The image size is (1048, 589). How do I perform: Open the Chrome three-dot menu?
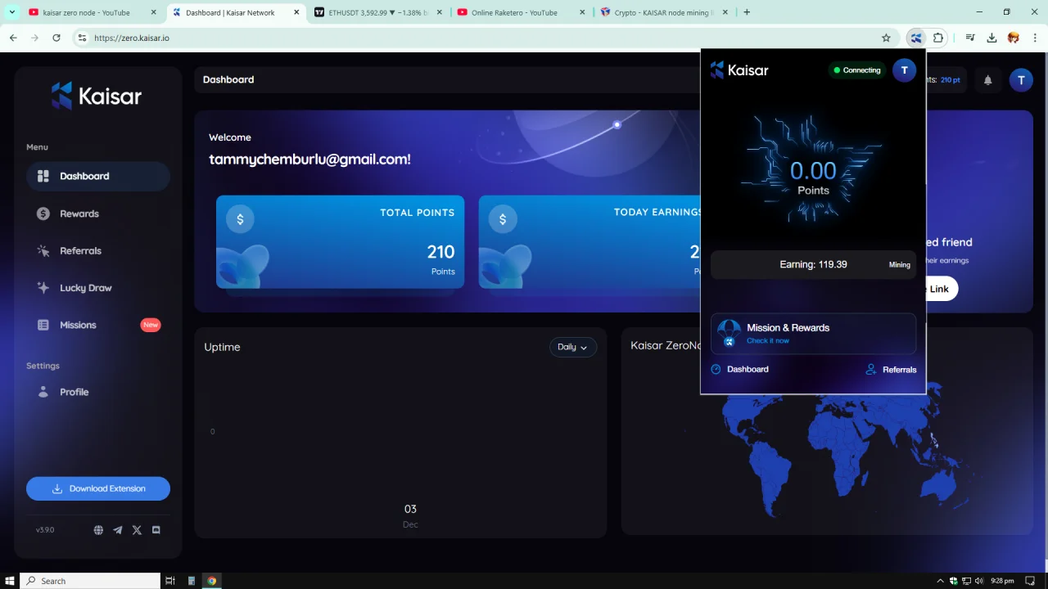(1035, 38)
